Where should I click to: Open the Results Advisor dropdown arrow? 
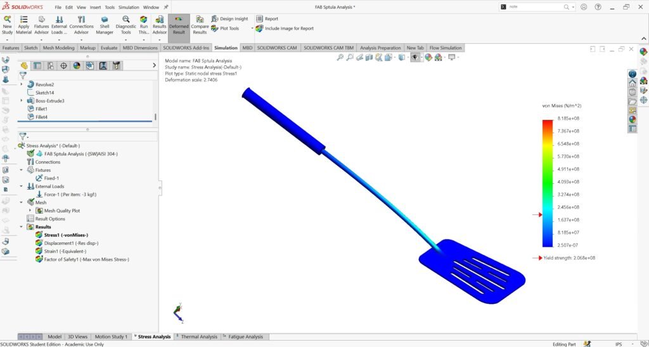coord(159,40)
